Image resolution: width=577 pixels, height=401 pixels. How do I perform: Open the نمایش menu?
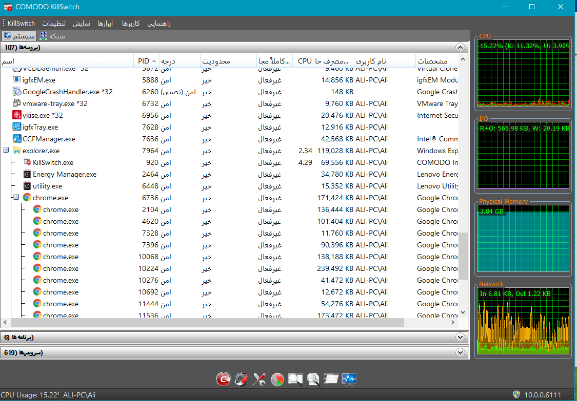coord(82,23)
